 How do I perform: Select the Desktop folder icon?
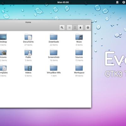3,37
